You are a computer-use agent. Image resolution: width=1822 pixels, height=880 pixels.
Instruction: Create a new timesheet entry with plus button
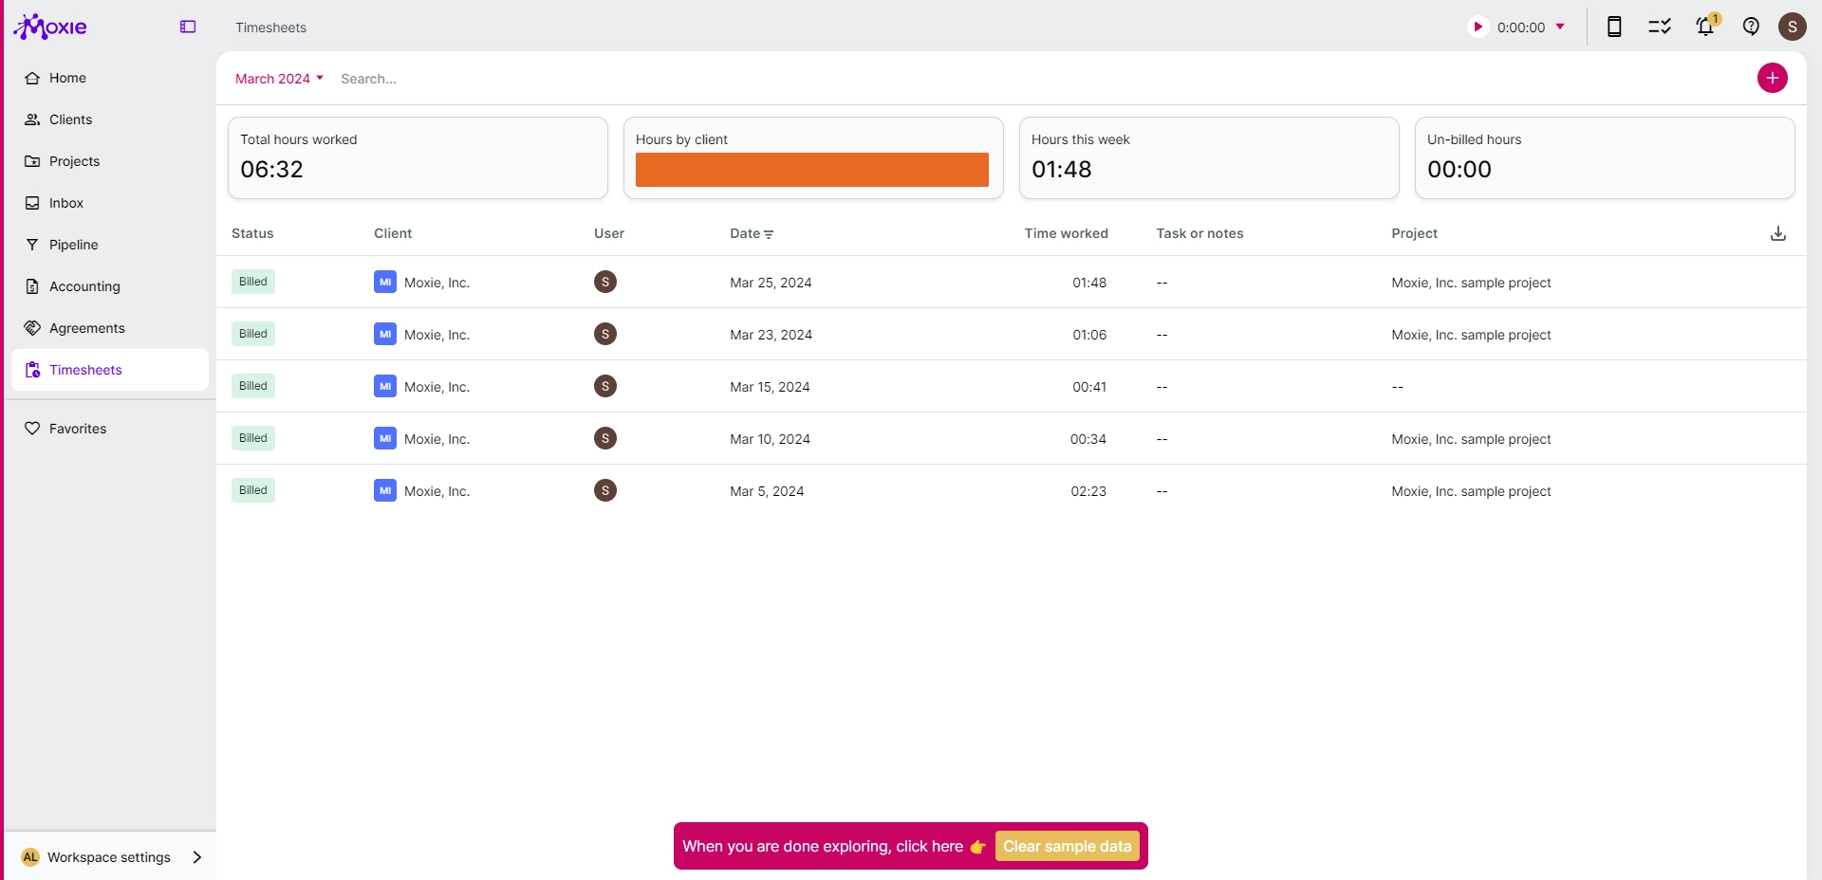click(x=1772, y=78)
